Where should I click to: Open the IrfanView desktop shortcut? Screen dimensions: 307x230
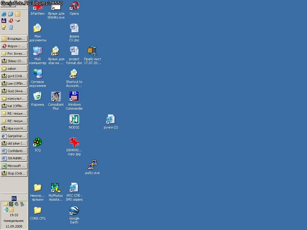[37, 7]
